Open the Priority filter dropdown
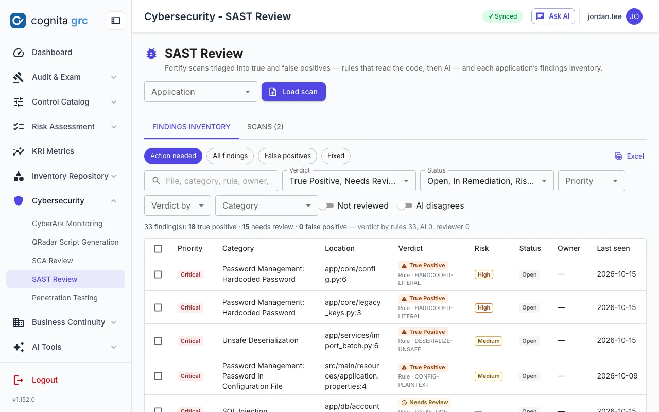 pos(592,181)
